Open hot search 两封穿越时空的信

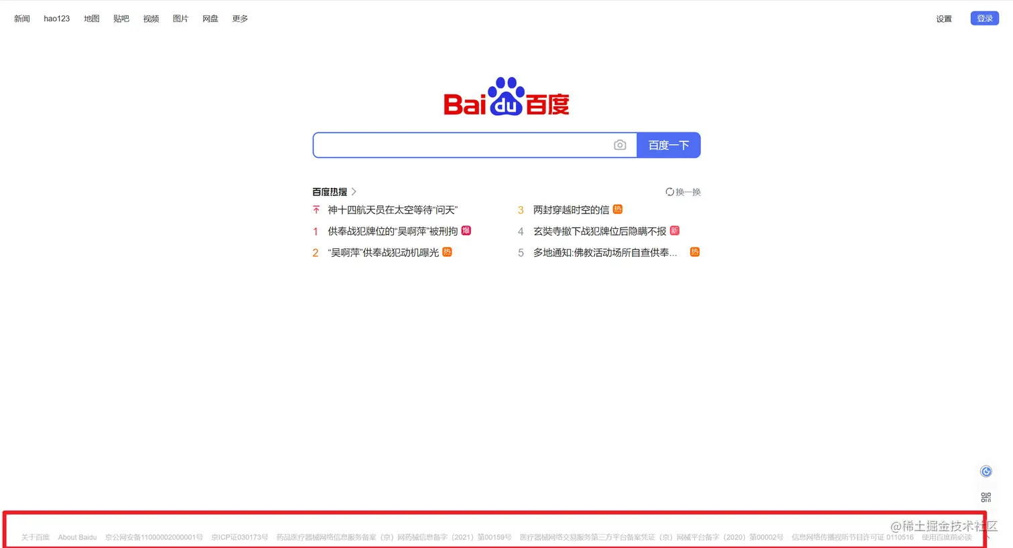[571, 210]
